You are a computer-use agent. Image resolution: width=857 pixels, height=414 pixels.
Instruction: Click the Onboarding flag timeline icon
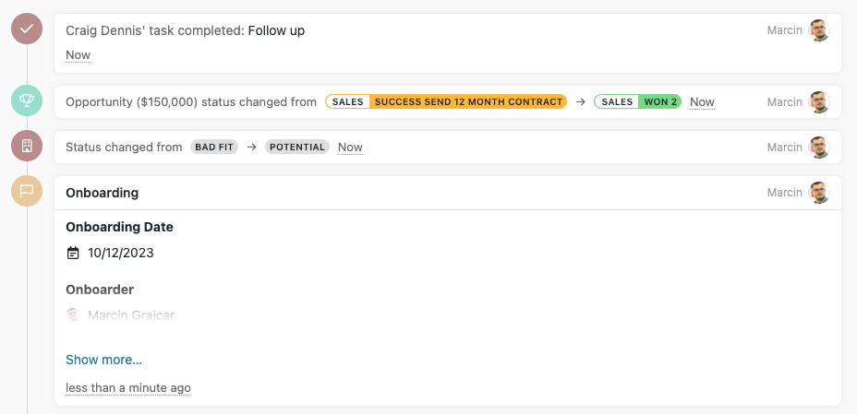[27, 192]
